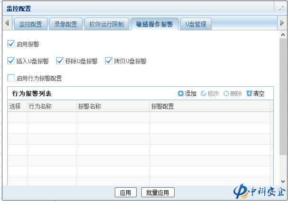Click the scrollbar up arrow
This screenshot has width=288, height=202.
[x=283, y=35]
